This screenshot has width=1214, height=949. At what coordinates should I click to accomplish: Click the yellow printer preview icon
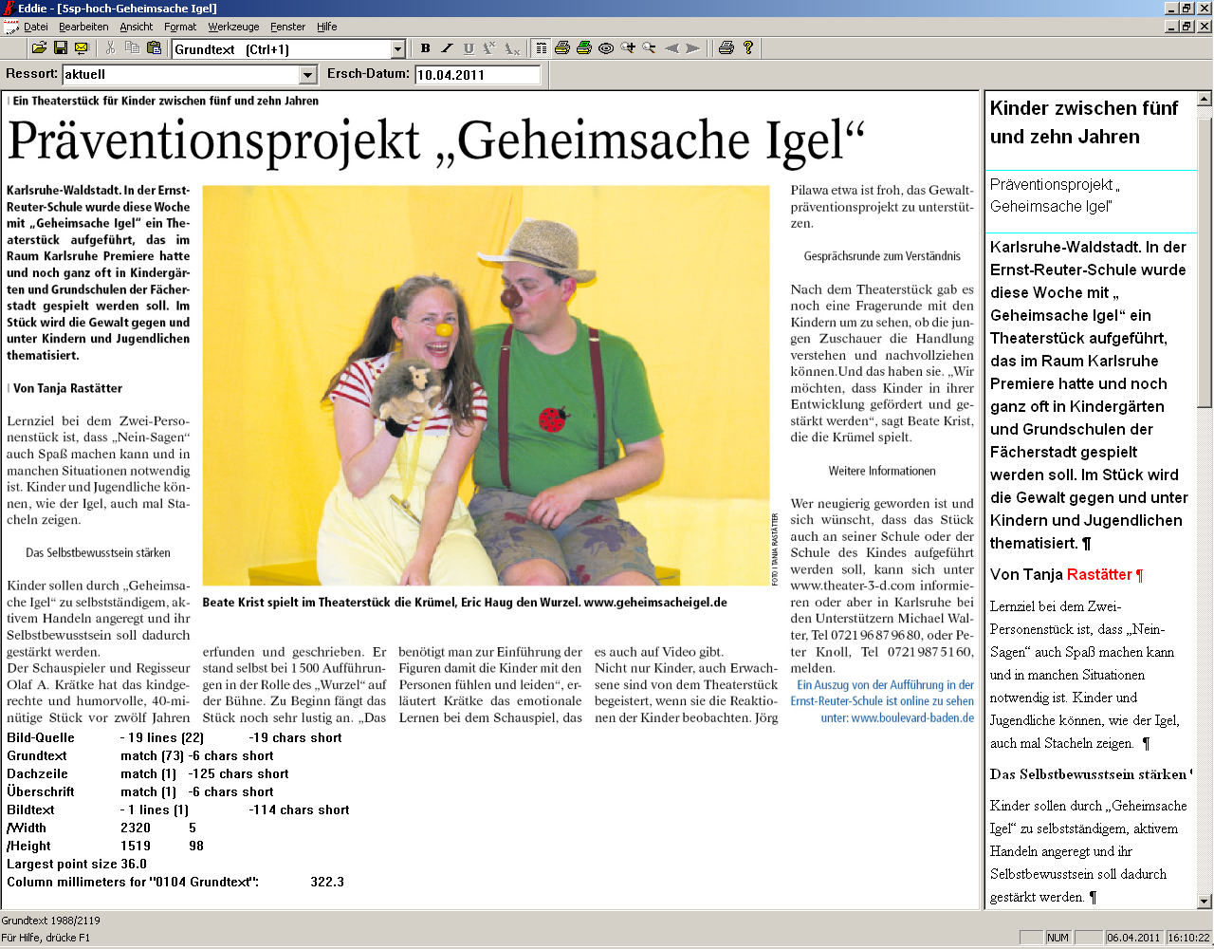tap(562, 47)
